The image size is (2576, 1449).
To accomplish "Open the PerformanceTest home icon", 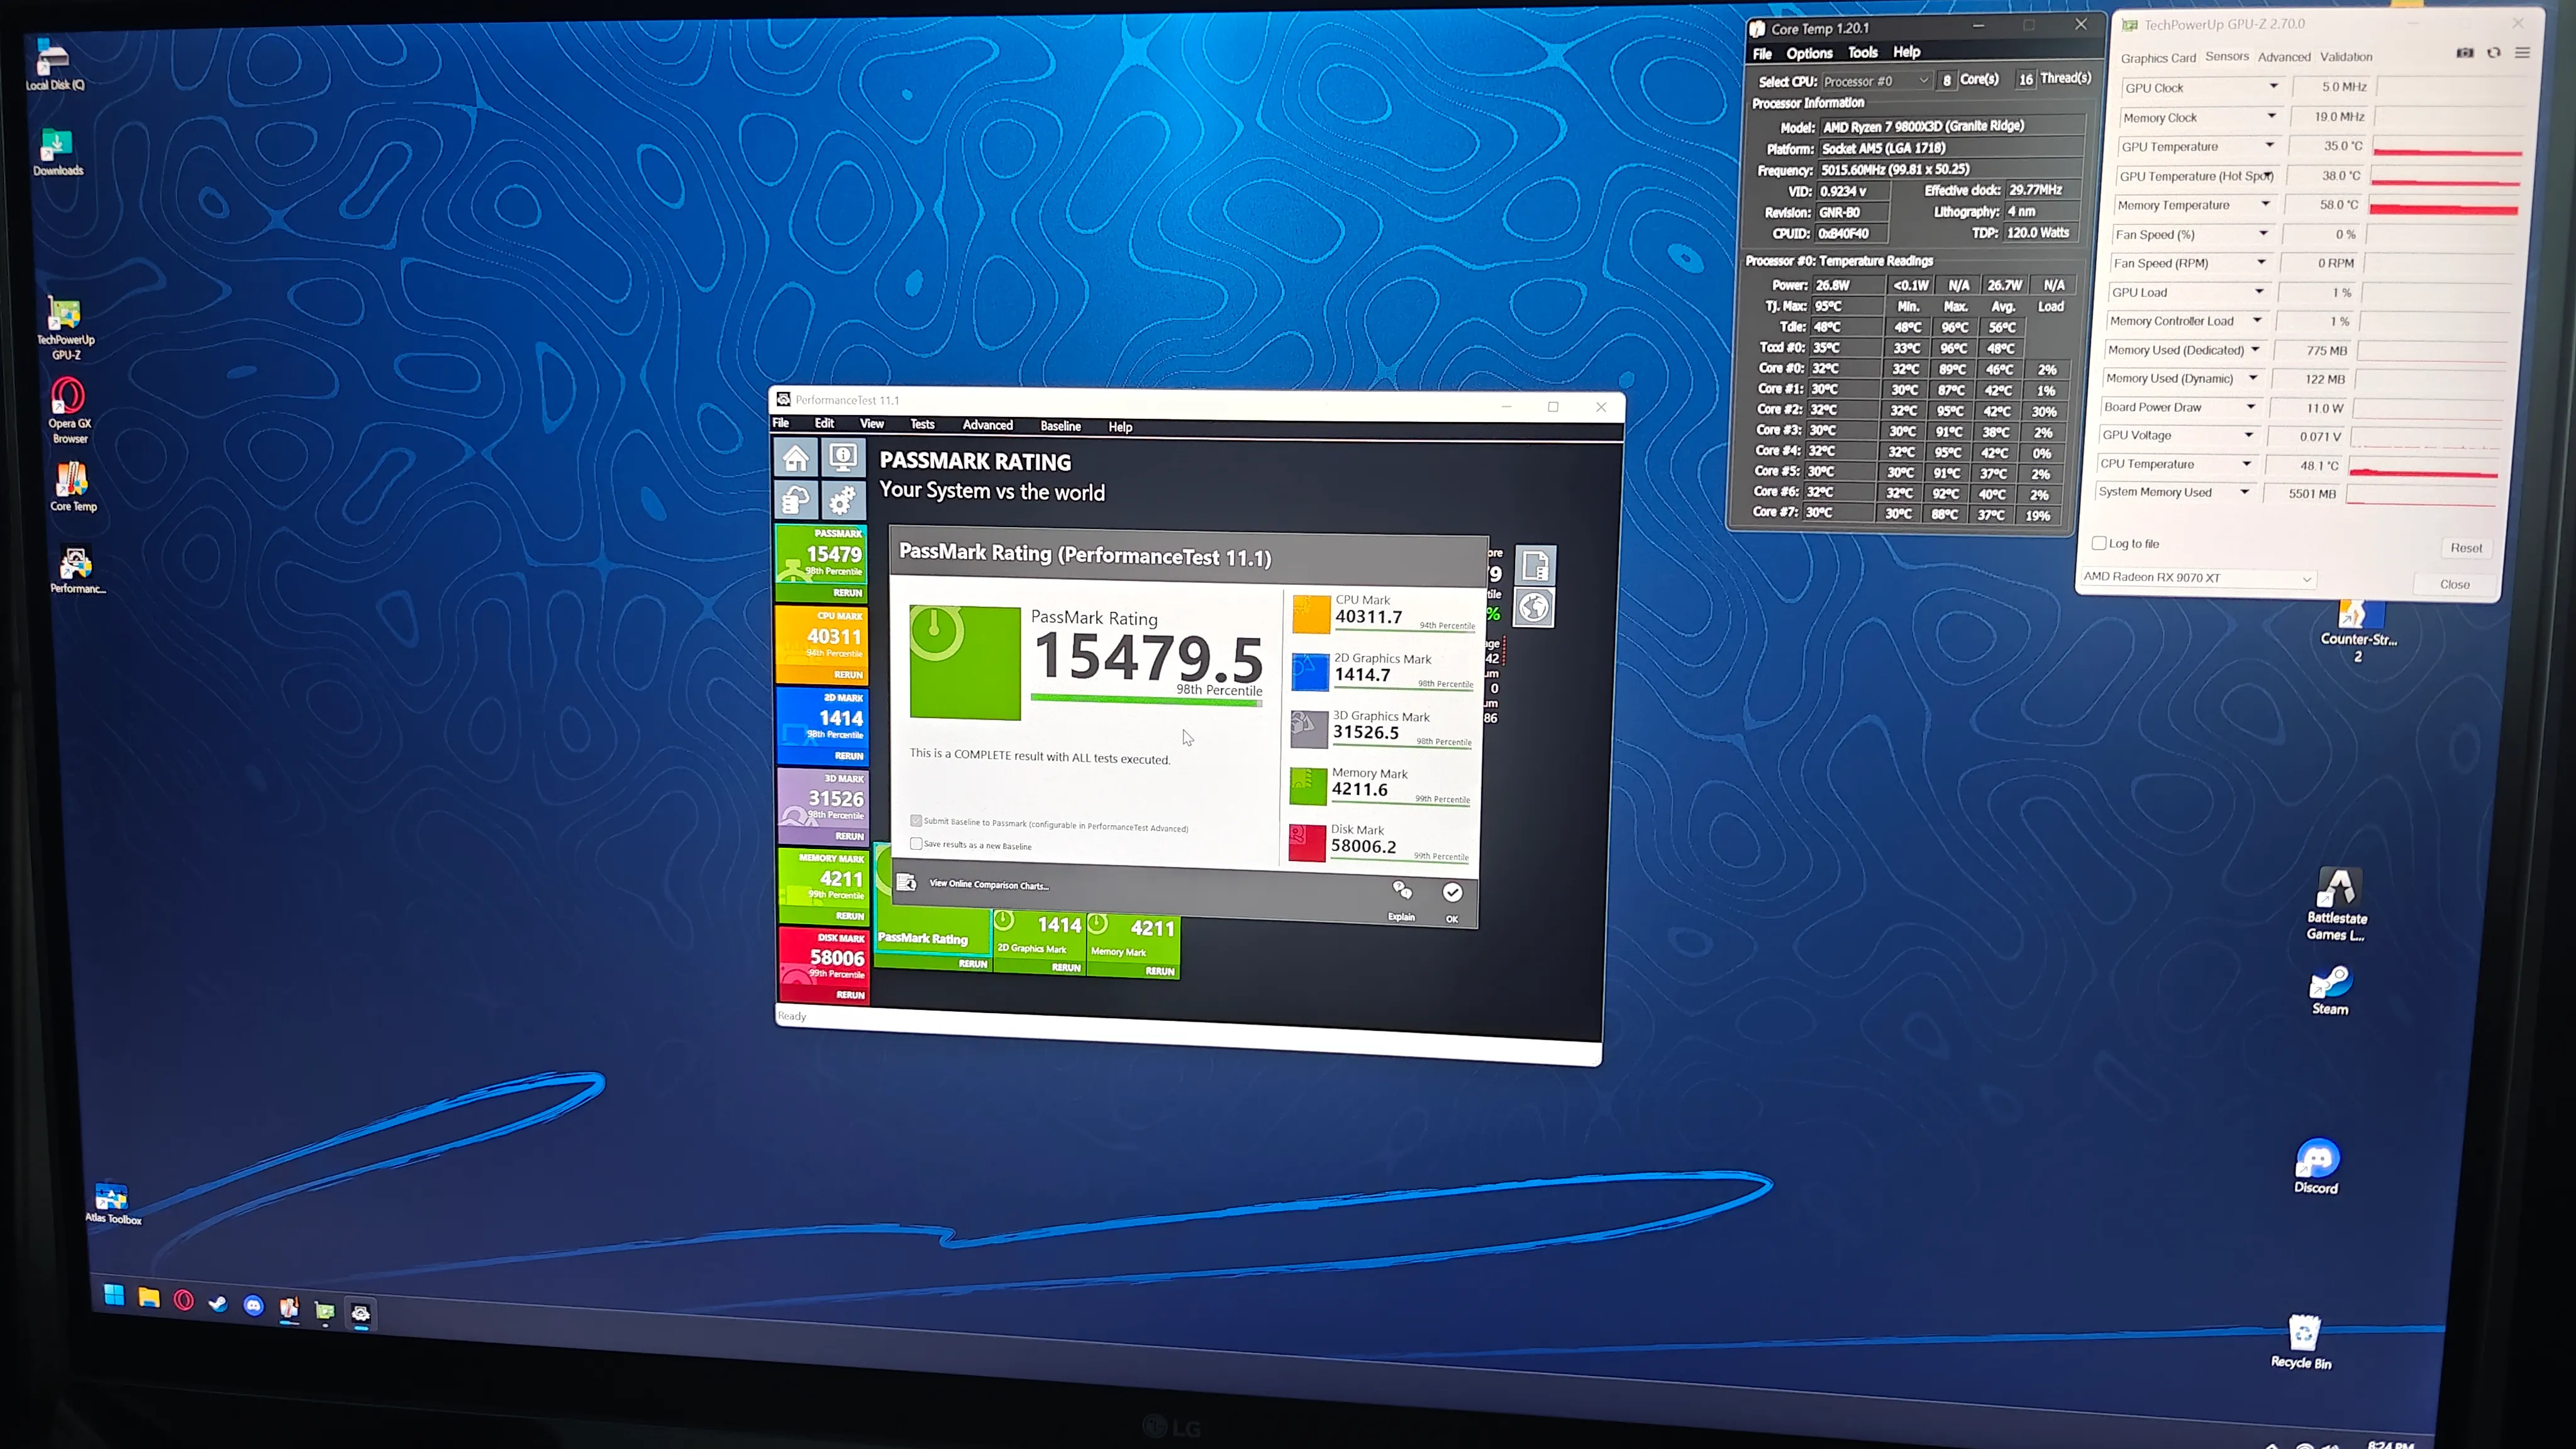I will pos(796,458).
